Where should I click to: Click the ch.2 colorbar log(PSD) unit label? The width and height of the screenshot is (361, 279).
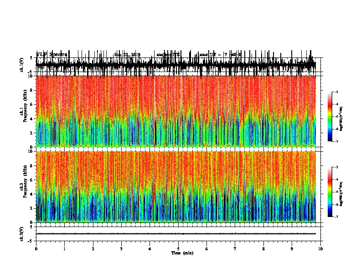pos(341,194)
